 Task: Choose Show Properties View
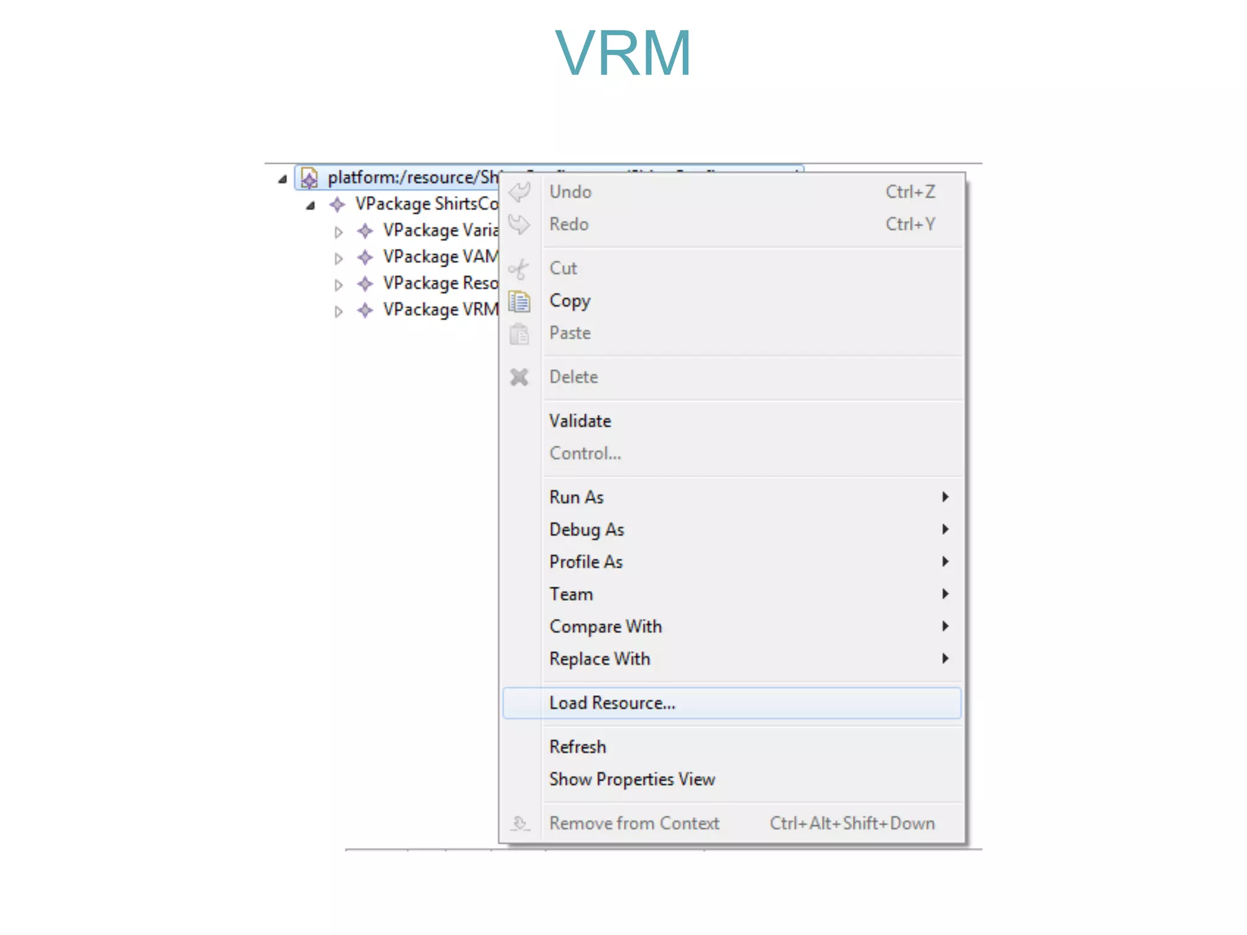coord(732,780)
